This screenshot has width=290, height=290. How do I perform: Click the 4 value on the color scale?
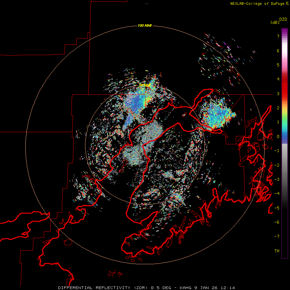coord(278,79)
